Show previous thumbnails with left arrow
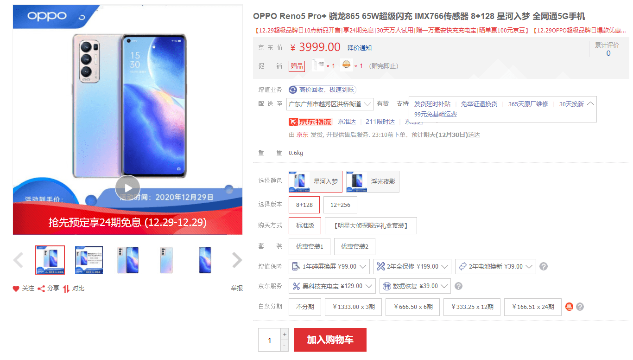Viewport: 633px width, 360px height. pos(19,260)
